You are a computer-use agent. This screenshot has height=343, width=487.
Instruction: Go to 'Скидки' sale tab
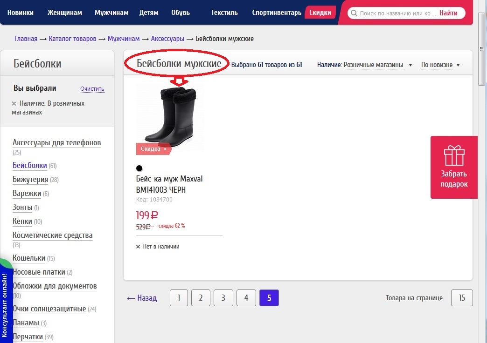[x=320, y=13]
